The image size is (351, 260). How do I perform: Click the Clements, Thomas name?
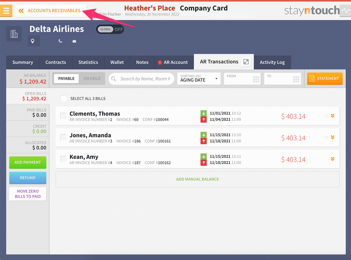95,114
